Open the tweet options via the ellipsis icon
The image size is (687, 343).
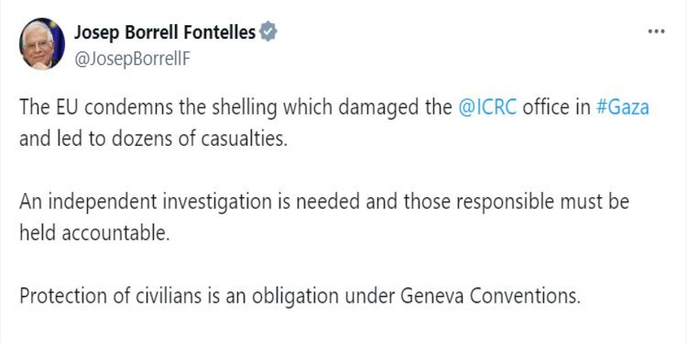(656, 31)
